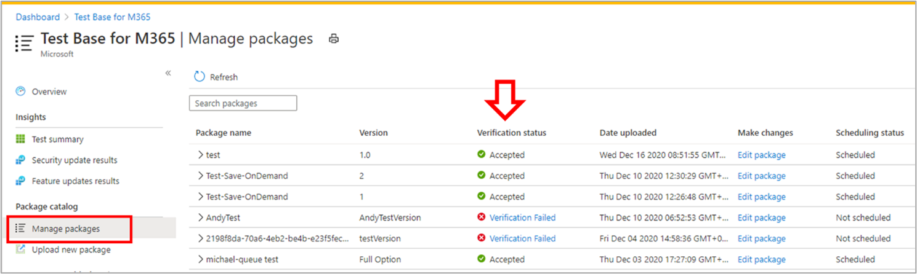Expand the Test-Save-OnDemand version 1 row

point(200,197)
